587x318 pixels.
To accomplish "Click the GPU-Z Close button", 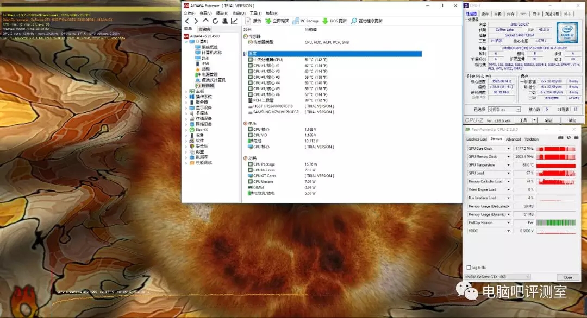I will coord(567,277).
